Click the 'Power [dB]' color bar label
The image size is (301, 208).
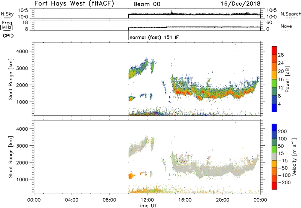click(287, 79)
